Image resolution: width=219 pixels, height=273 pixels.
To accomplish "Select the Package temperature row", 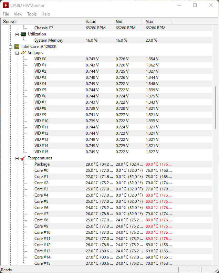I will (42, 164).
